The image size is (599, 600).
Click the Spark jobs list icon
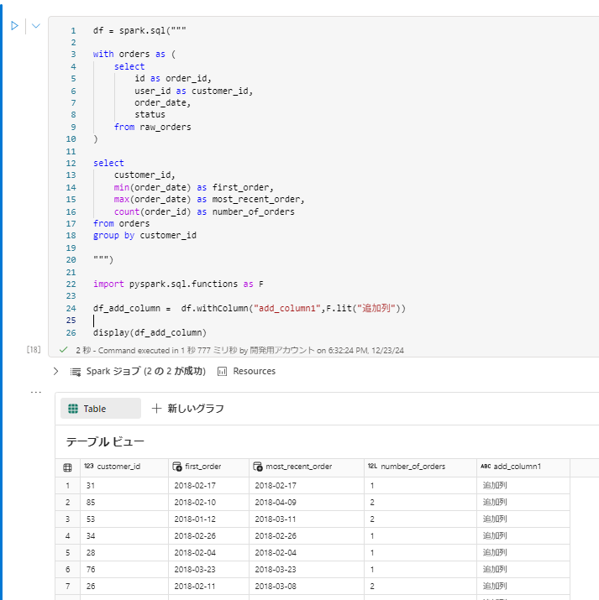coord(76,372)
